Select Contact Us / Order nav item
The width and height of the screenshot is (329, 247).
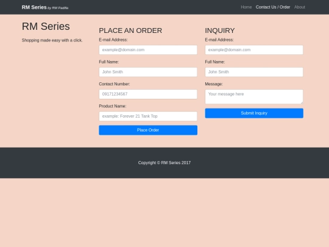[x=273, y=7]
